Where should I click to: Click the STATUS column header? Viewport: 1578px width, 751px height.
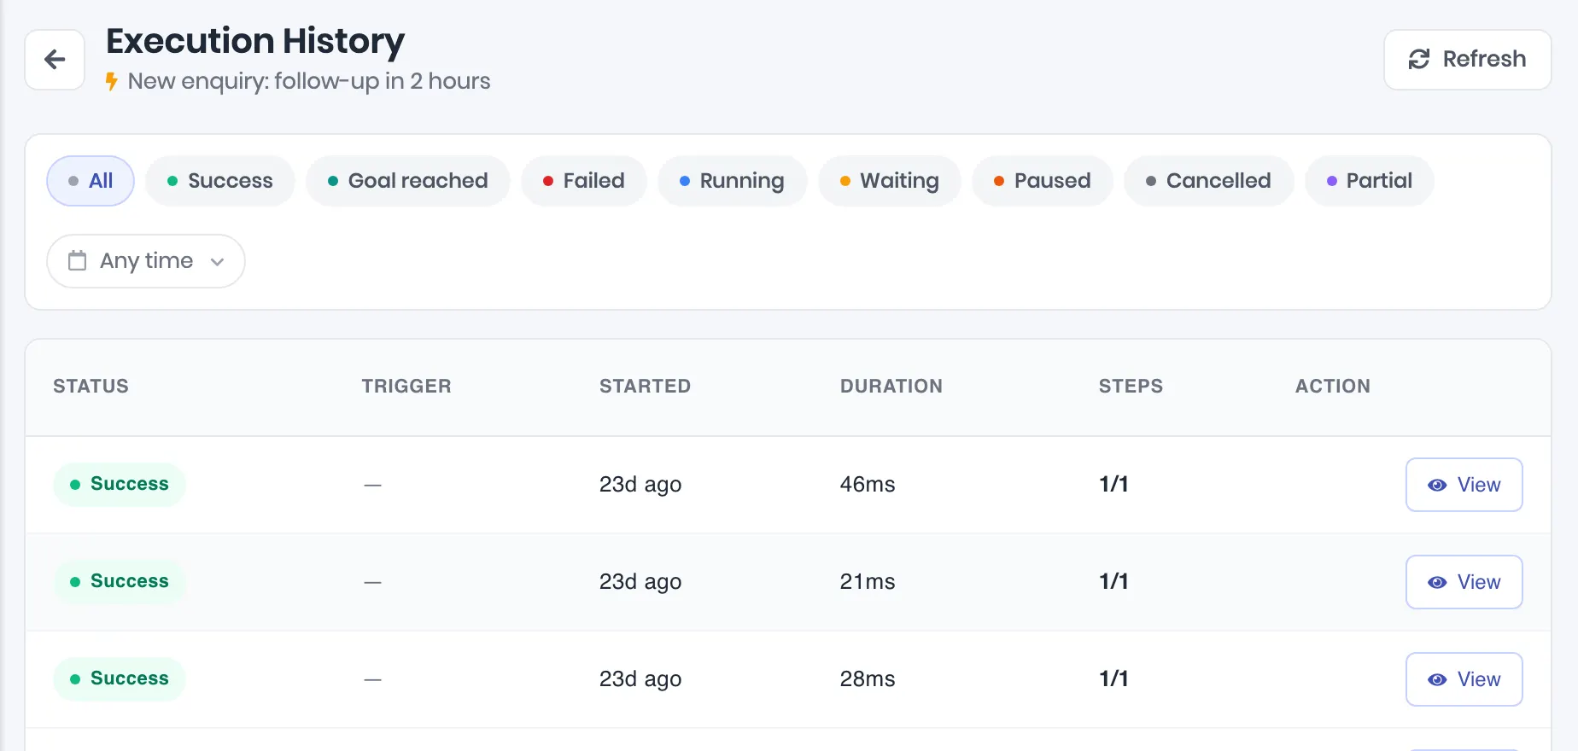coord(91,387)
